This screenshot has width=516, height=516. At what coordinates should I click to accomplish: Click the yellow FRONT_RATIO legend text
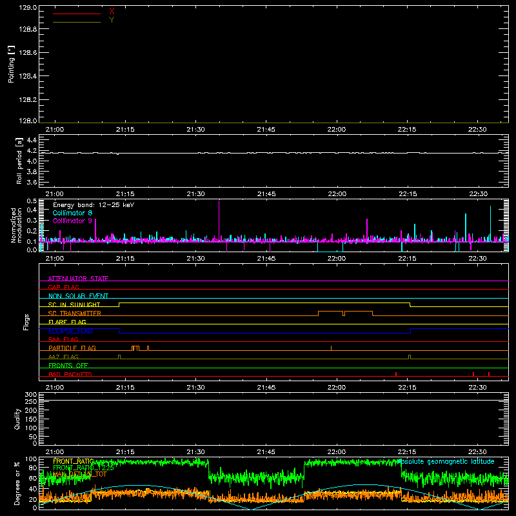[73, 461]
